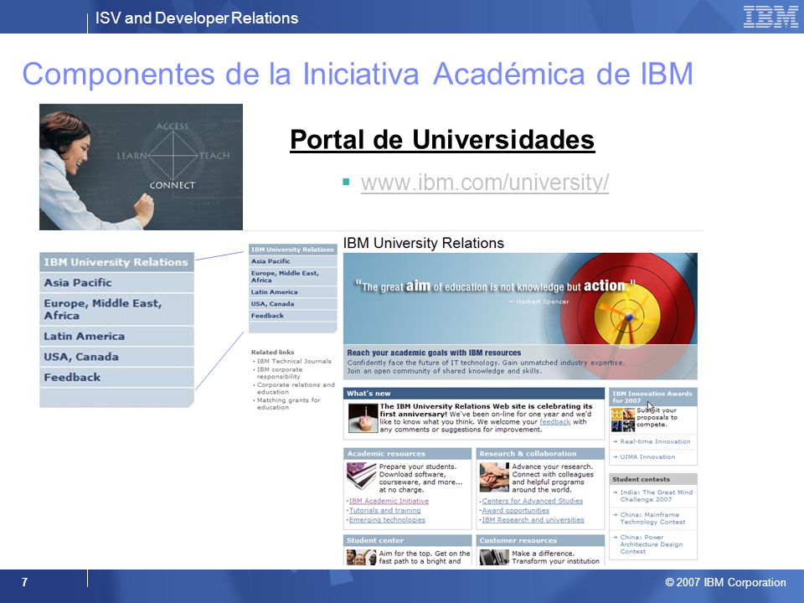Click the Academic resources section header
Screen dimensions: 804x603
tap(407, 453)
